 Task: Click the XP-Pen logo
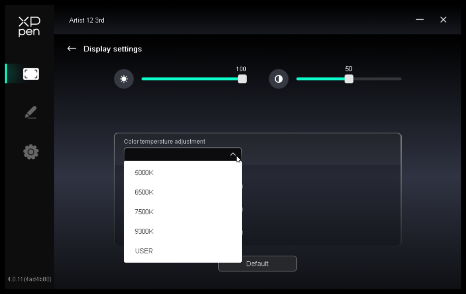pyautogui.click(x=29, y=26)
